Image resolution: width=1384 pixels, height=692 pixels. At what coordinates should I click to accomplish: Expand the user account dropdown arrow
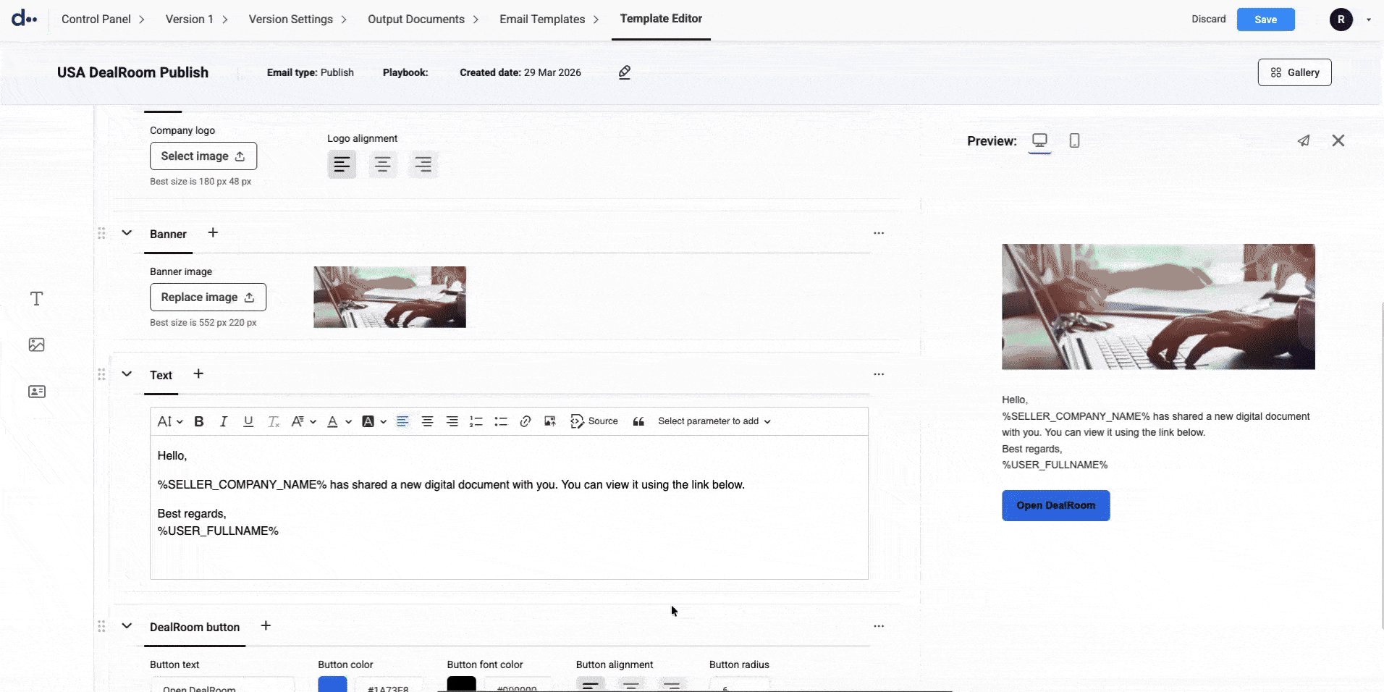(x=1368, y=20)
